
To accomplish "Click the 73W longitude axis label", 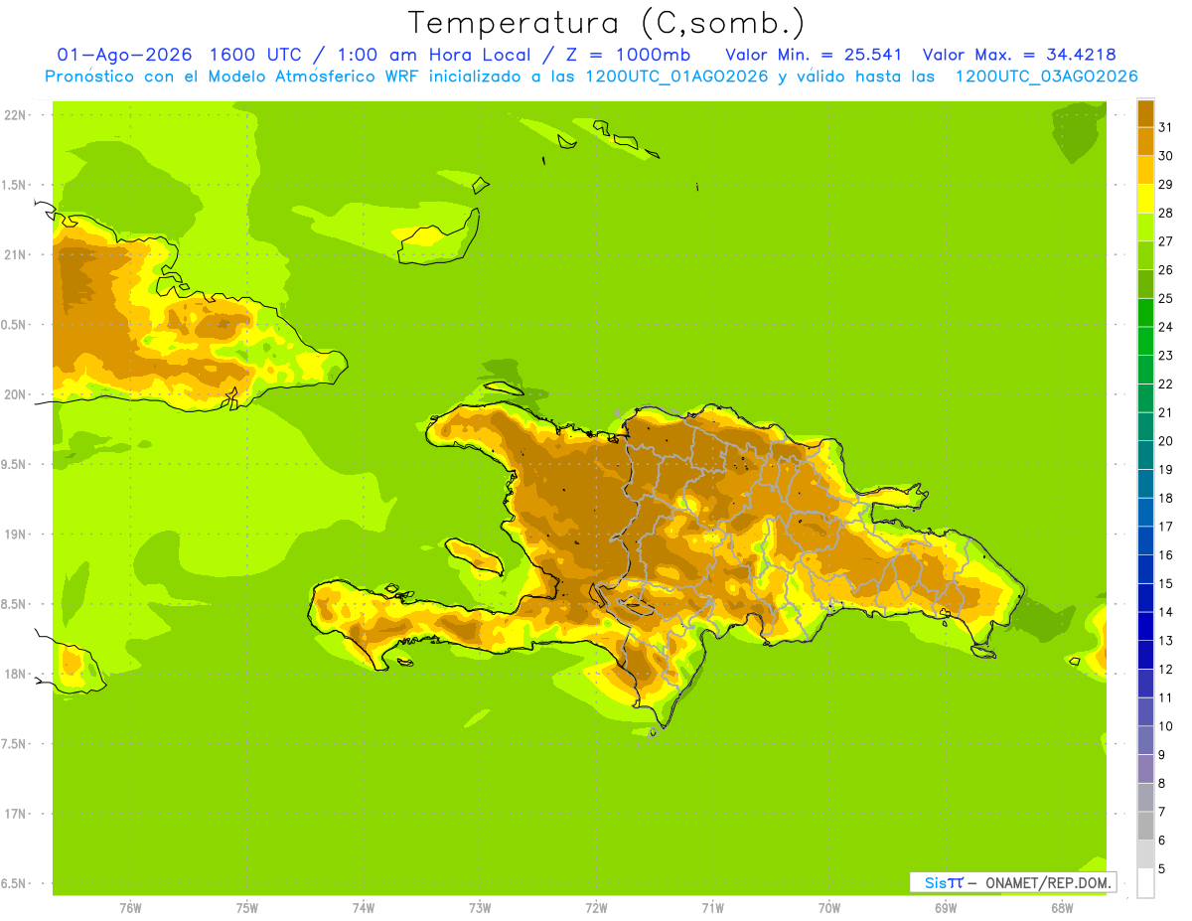I will [480, 907].
